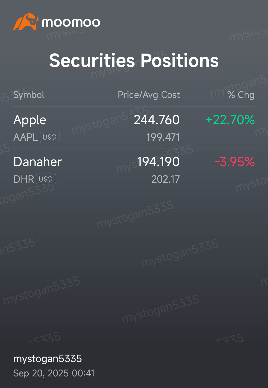Sort by the % Chg column header

(241, 95)
